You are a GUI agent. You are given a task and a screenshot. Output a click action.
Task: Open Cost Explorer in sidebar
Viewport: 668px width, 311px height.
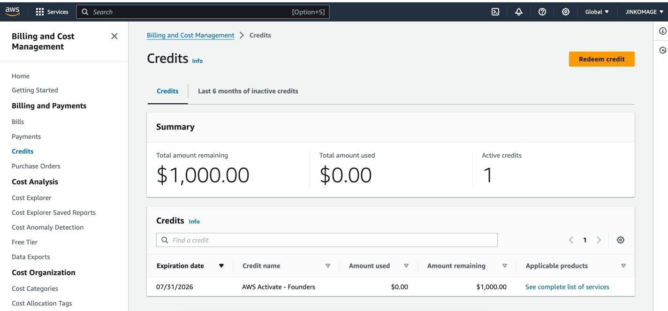pyautogui.click(x=31, y=198)
